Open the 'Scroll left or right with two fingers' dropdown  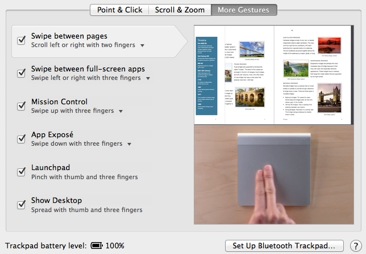coord(142,45)
